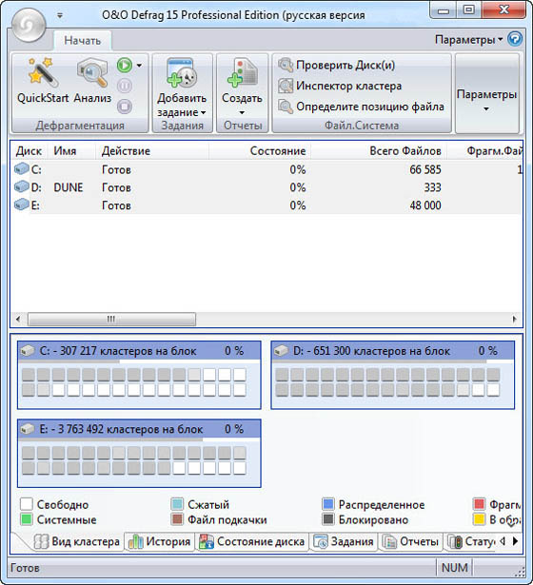Click the Проверить Диск(и) icon
The width and height of the screenshot is (533, 585).
(286, 65)
